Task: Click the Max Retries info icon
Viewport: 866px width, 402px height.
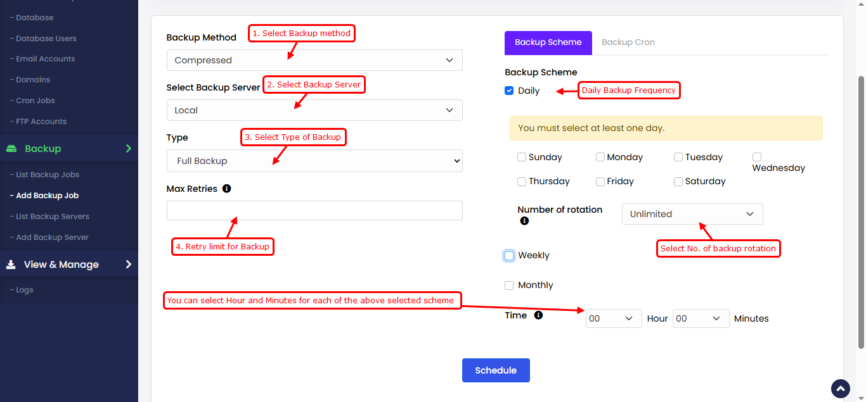Action: [x=227, y=189]
